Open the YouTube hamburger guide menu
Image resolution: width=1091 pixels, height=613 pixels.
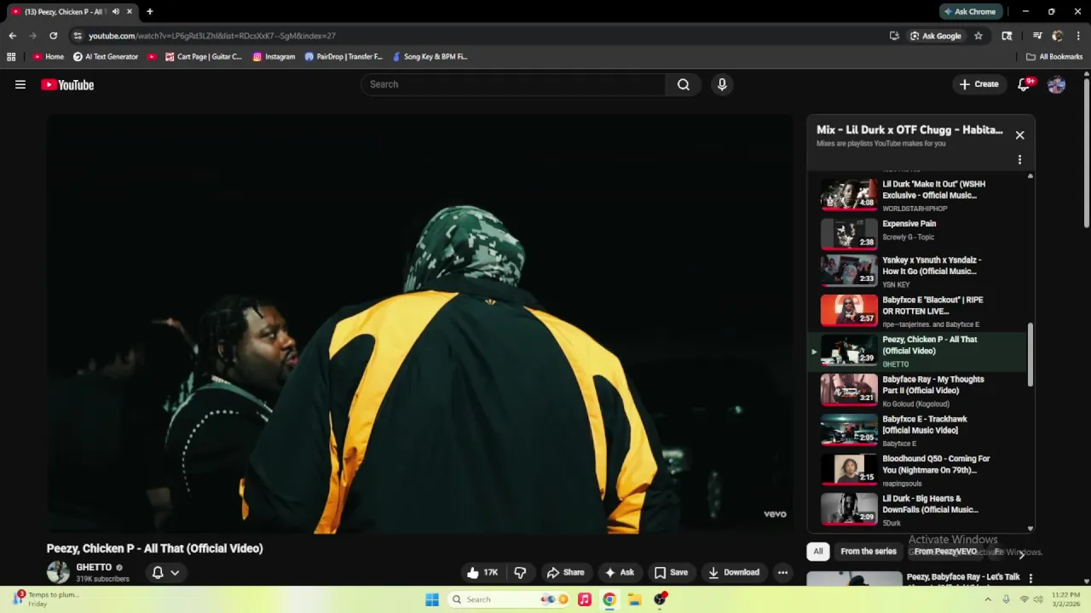tap(20, 84)
